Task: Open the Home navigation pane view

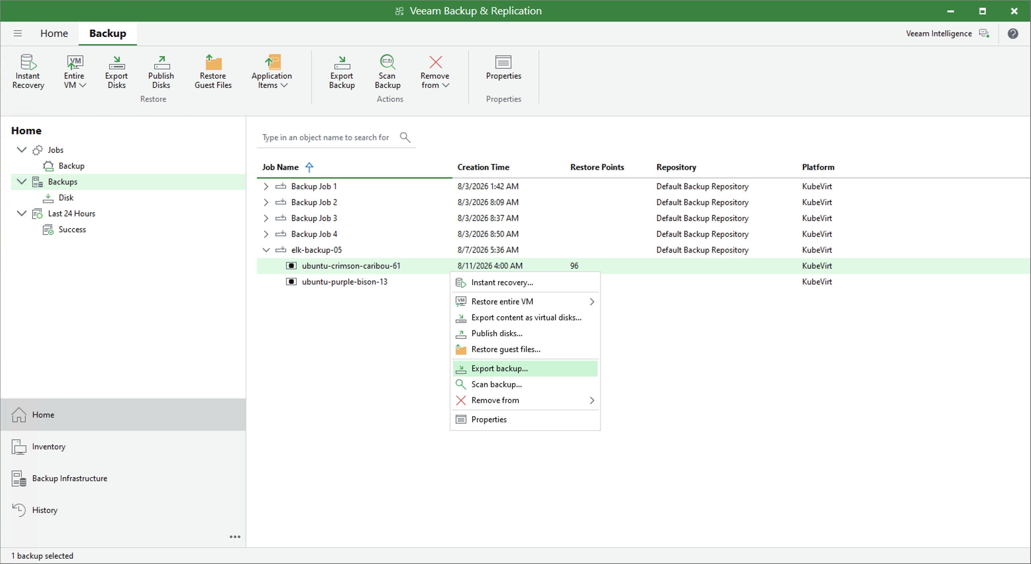Action: click(123, 415)
